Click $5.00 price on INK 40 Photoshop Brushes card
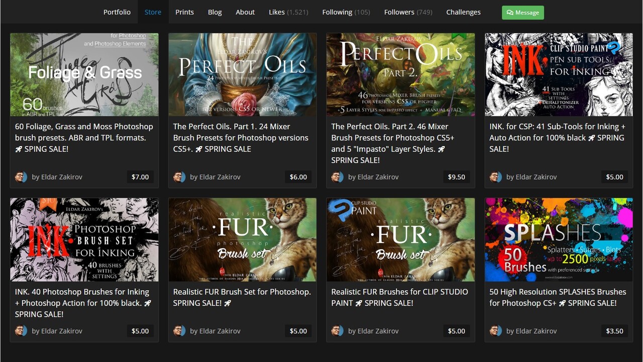Screen dimensions: 643x362 coord(140,331)
